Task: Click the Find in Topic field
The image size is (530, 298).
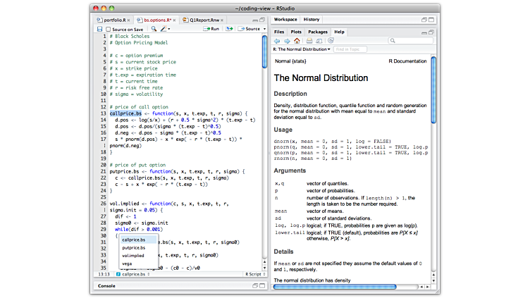Action: [350, 49]
